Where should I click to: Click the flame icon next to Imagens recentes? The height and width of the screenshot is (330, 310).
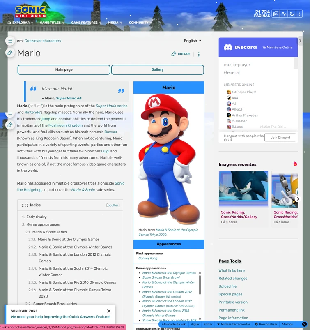click(295, 164)
